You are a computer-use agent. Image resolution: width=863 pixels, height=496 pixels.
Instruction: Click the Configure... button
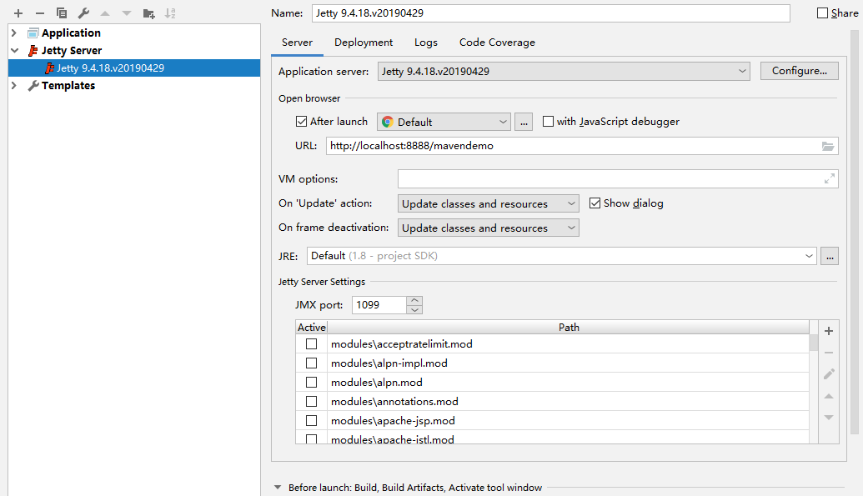(x=799, y=72)
